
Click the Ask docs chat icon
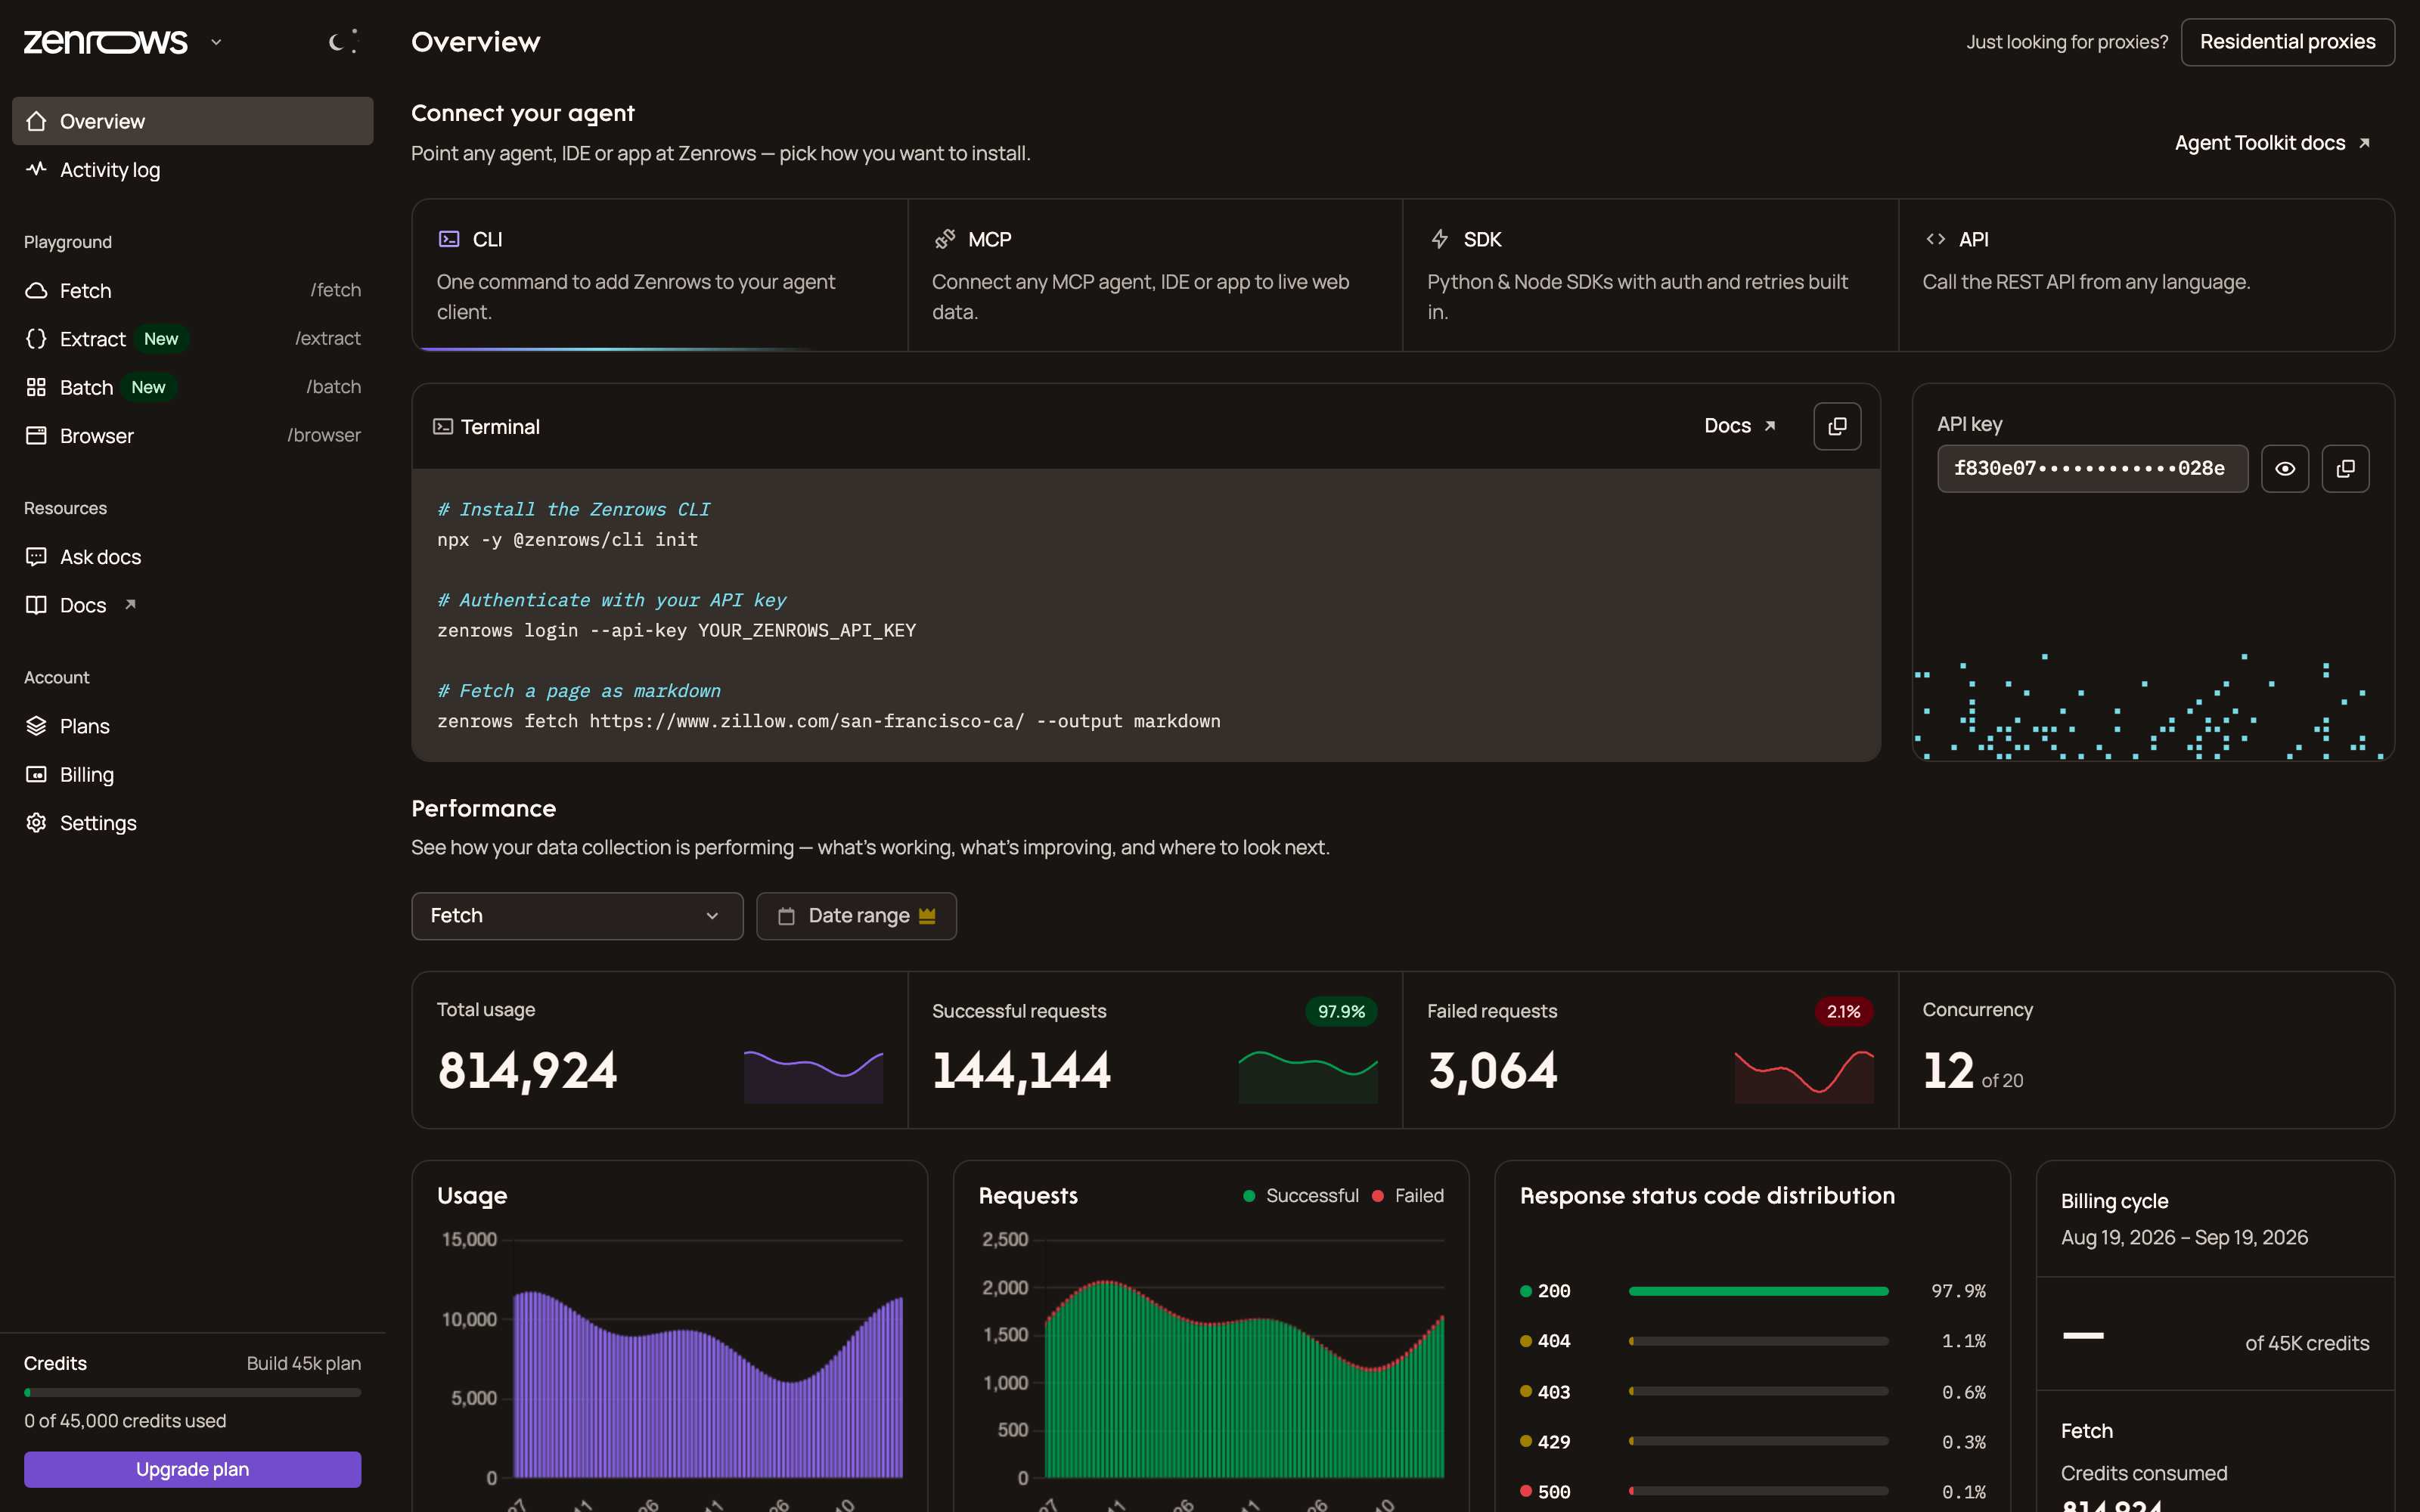click(x=36, y=556)
